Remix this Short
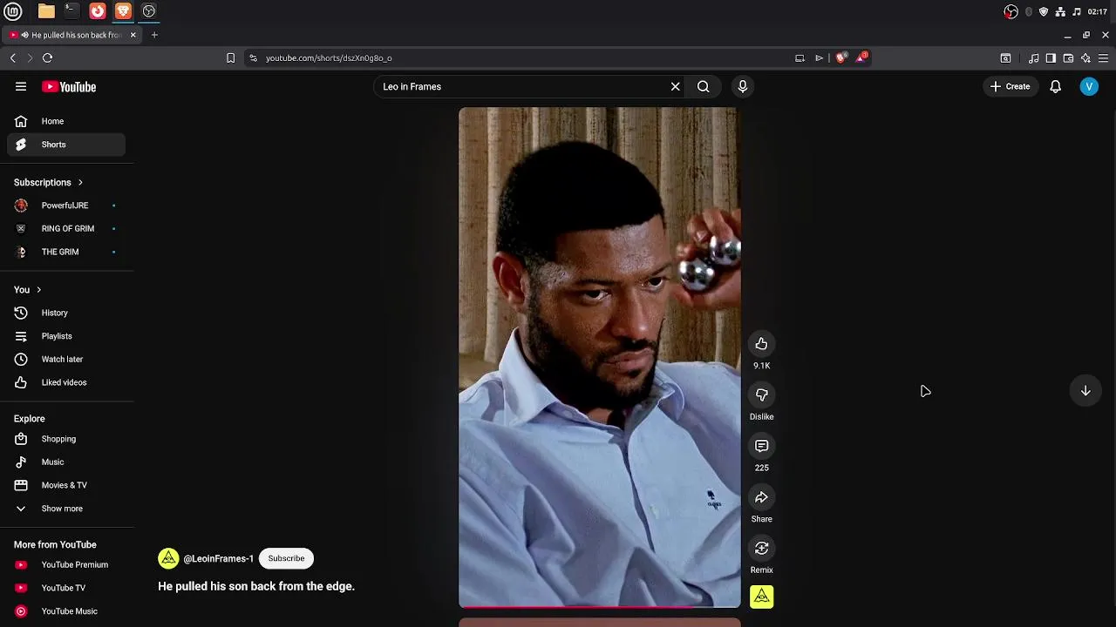Screen dimensions: 1116x627 [x=761, y=549]
